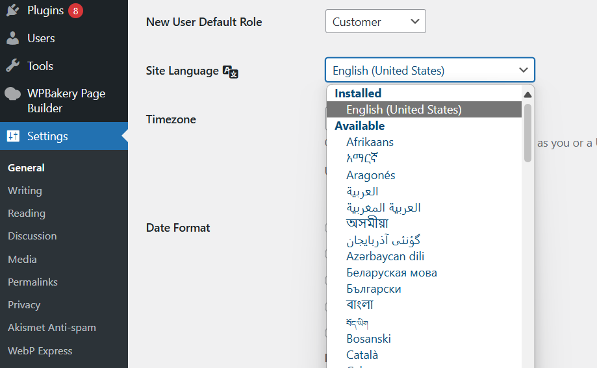597x368 pixels.
Task: Open WebP Express settings link
Action: click(x=40, y=351)
